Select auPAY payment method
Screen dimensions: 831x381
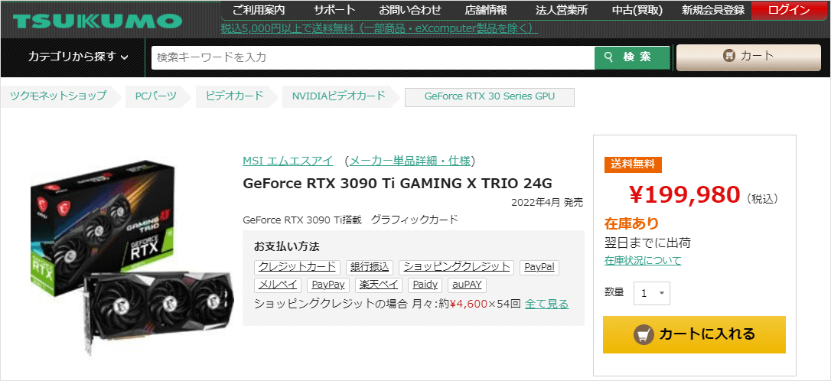coord(467,285)
